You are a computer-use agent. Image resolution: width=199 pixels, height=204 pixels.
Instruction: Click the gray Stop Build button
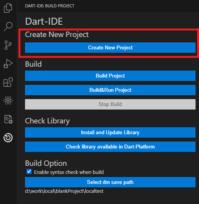(110, 105)
